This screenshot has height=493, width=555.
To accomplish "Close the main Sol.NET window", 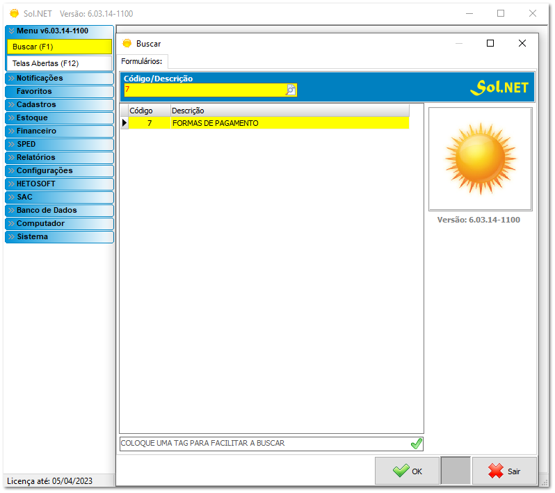I will (532, 13).
